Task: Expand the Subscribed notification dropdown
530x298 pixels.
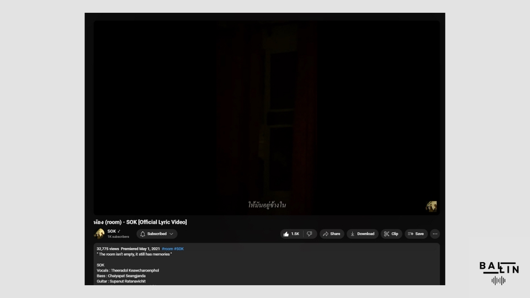Action: tap(157, 234)
